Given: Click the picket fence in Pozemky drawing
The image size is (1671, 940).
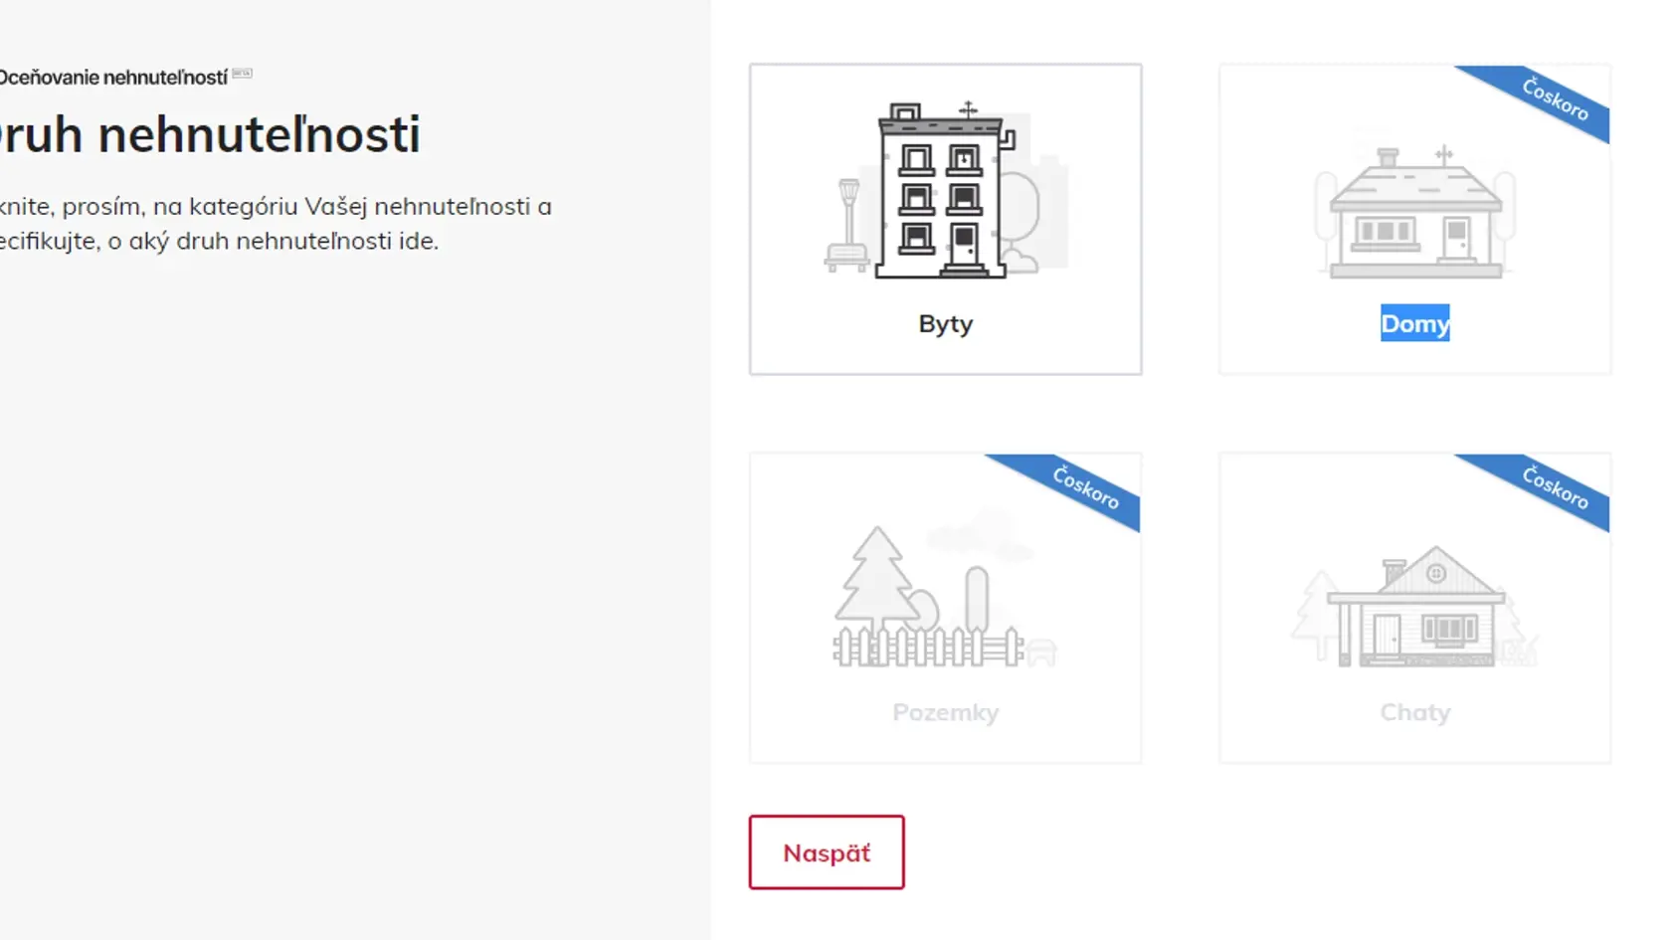Looking at the screenshot, I should pos(928,648).
